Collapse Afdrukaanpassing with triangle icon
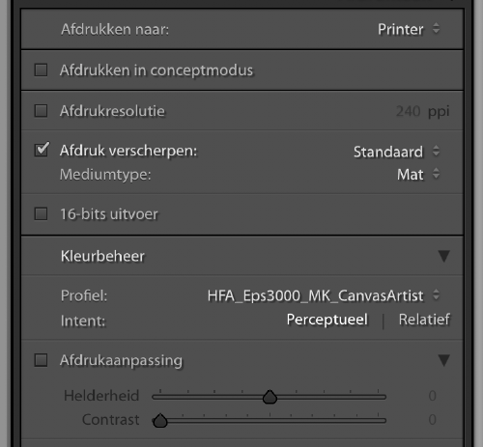The width and height of the screenshot is (483, 447). click(444, 360)
